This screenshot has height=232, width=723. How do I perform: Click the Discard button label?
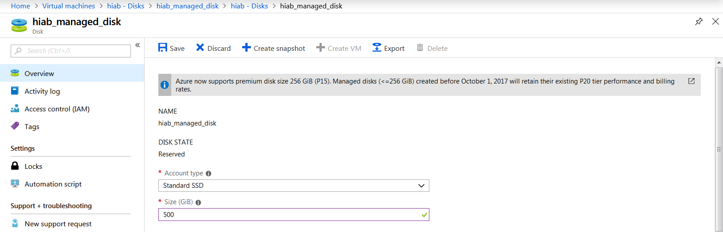pyautogui.click(x=219, y=49)
